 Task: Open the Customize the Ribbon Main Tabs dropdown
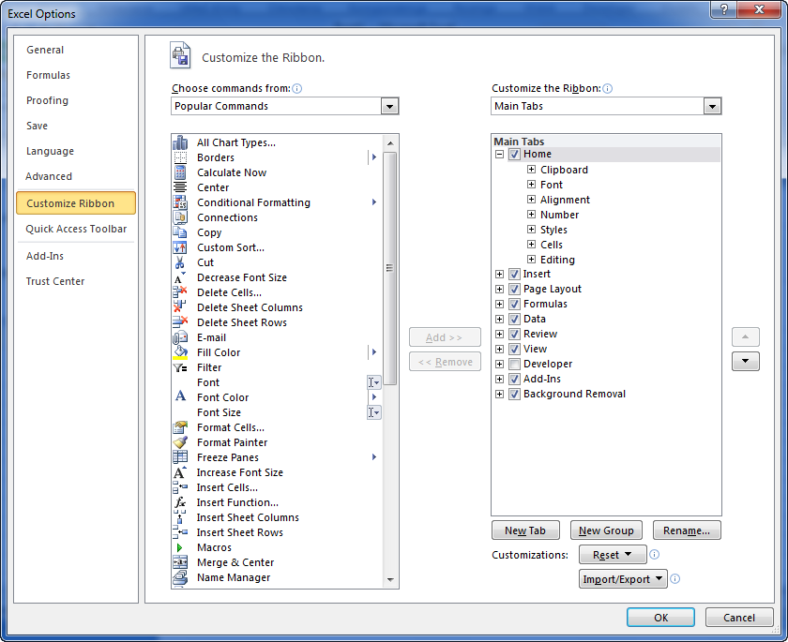click(x=712, y=107)
